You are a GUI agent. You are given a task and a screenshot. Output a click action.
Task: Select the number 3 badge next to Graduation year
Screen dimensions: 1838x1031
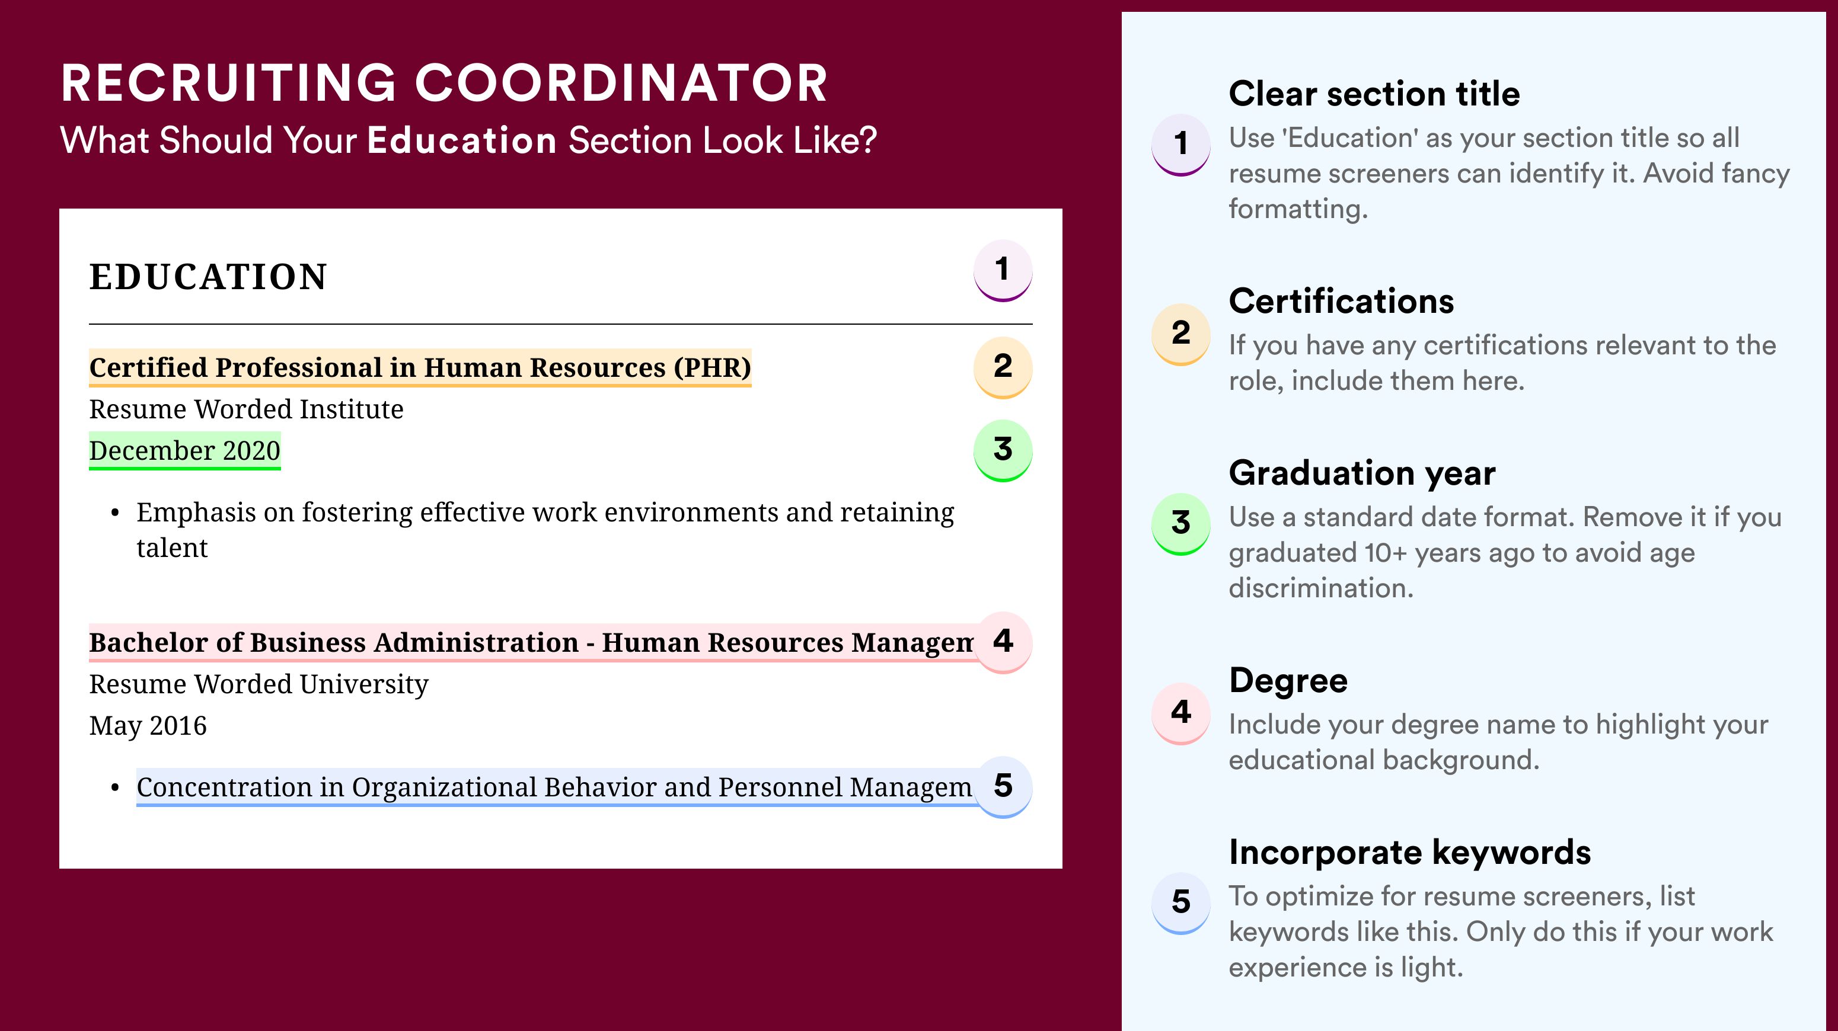1181,523
